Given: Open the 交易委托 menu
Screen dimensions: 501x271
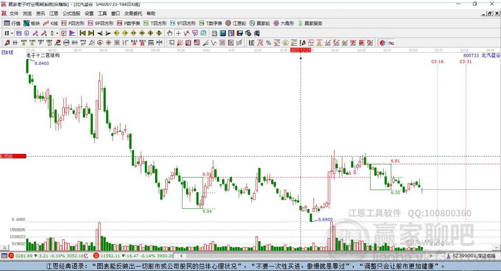Looking at the screenshot, I should click(x=133, y=13).
